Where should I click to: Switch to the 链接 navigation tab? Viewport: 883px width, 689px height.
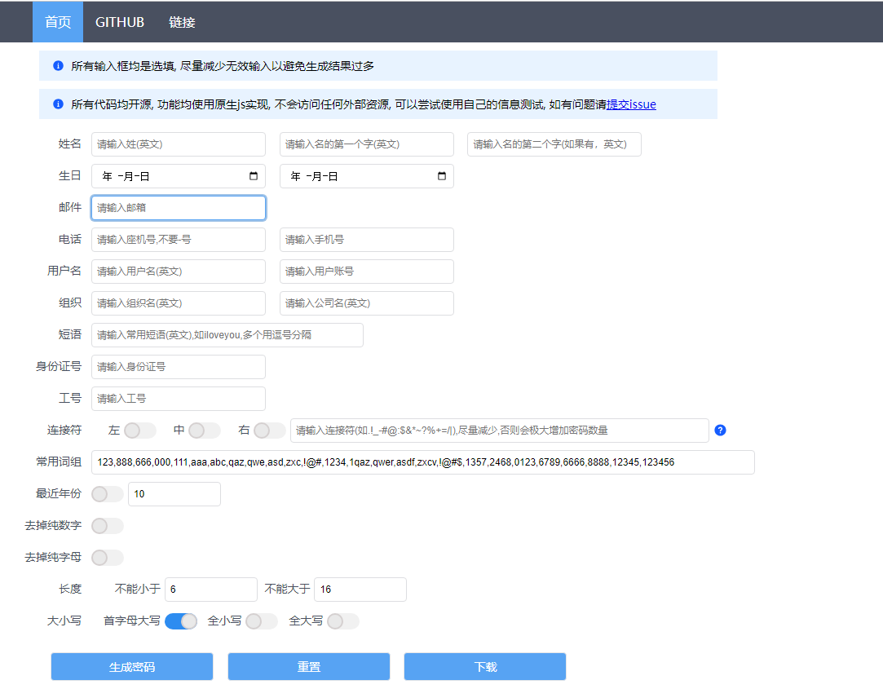182,22
